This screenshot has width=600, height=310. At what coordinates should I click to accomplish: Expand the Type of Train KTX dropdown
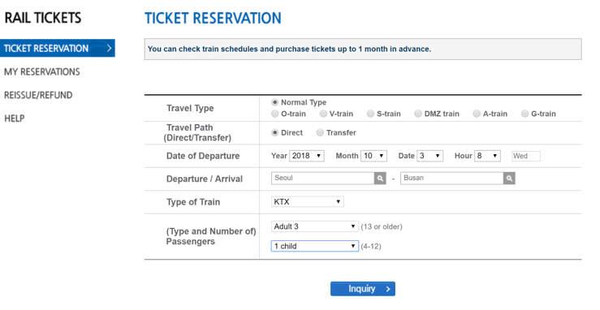click(x=307, y=202)
